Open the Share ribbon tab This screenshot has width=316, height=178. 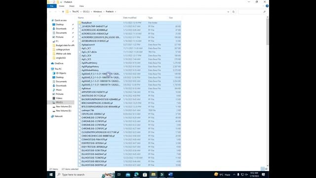point(72,6)
